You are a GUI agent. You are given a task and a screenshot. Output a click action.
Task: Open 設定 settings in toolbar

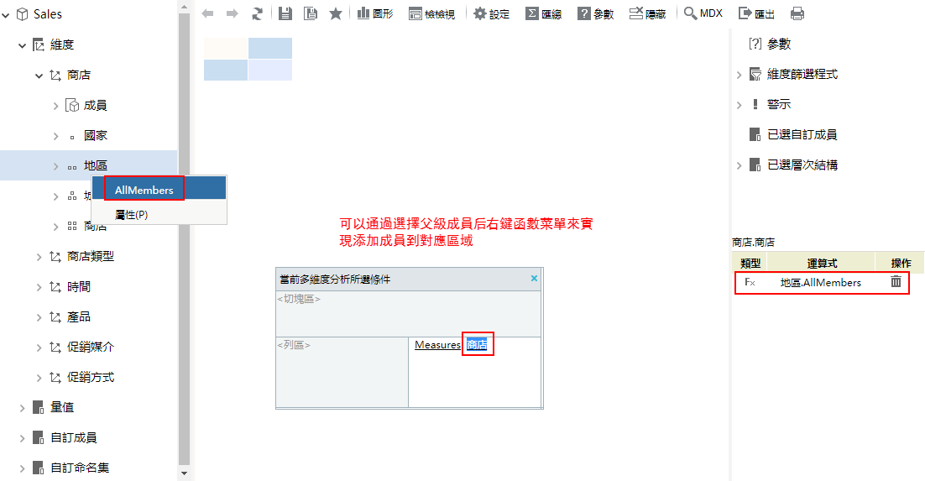(492, 13)
